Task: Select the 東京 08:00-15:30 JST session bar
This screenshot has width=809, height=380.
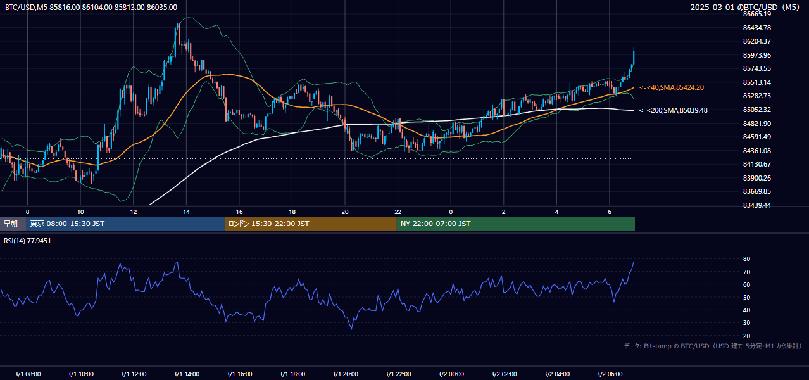Action: click(x=125, y=224)
